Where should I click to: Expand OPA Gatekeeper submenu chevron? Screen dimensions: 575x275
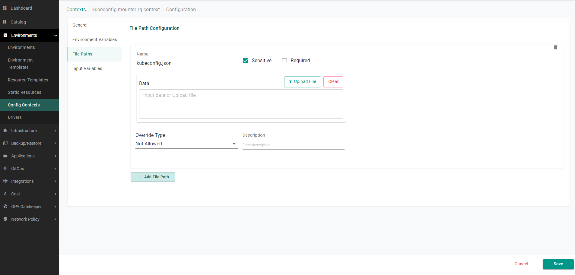(55, 207)
